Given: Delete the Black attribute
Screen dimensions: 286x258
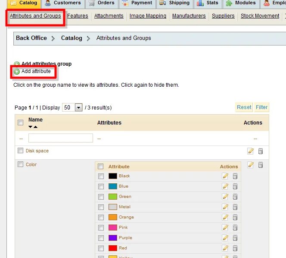Looking at the screenshot, I should click(x=235, y=176).
